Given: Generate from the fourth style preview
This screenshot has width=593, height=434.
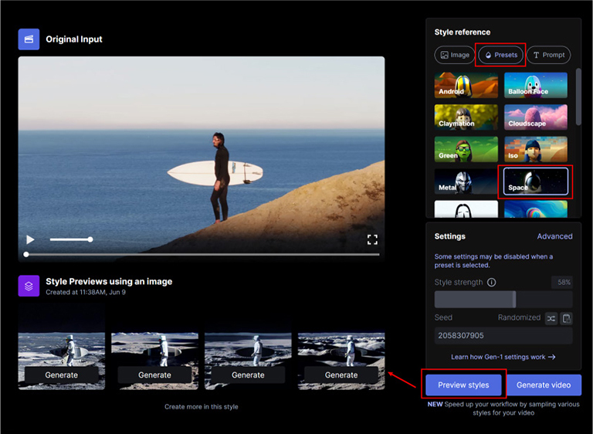Looking at the screenshot, I should pos(341,375).
